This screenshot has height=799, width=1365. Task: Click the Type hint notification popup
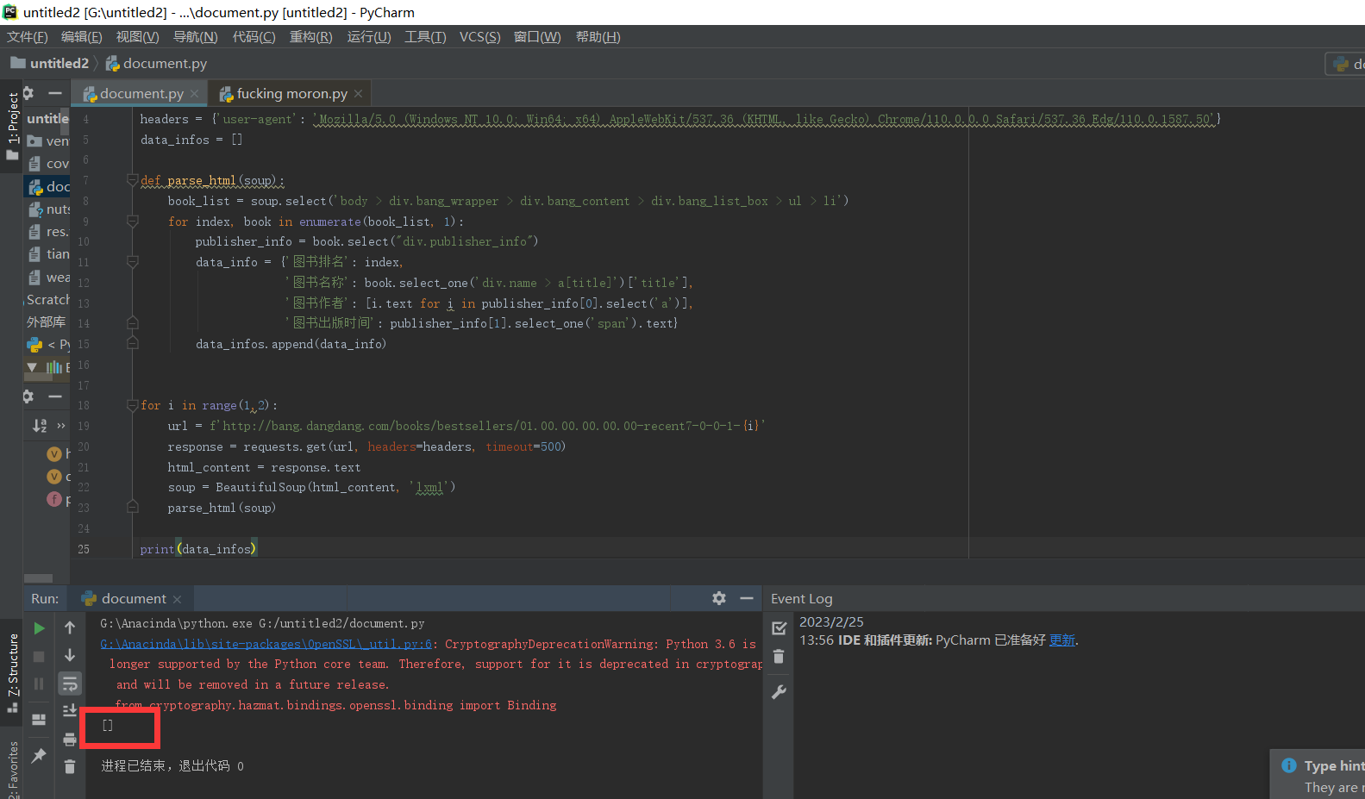point(1318,775)
